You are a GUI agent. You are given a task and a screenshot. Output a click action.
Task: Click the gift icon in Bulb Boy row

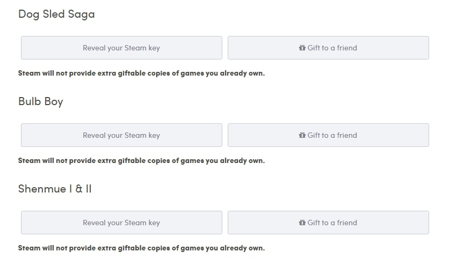tap(302, 135)
